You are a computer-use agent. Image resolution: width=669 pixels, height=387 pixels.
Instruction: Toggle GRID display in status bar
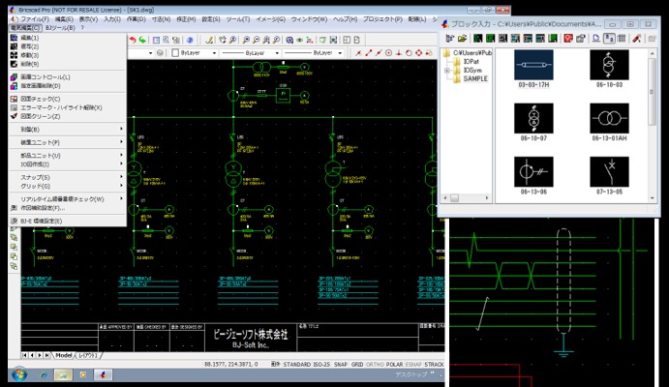[x=357, y=365]
